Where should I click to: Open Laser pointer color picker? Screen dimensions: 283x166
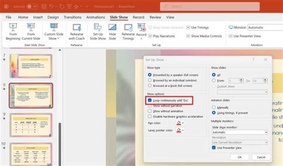point(180,130)
